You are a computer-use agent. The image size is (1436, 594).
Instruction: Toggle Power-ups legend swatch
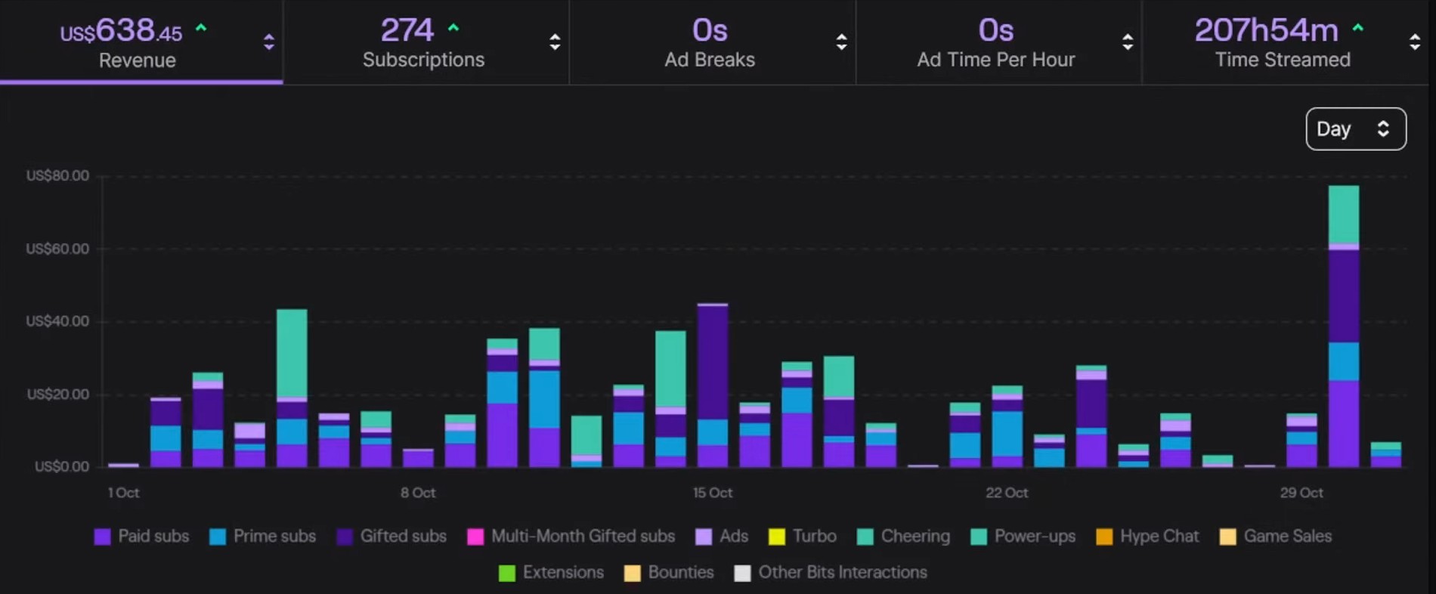[x=979, y=537]
